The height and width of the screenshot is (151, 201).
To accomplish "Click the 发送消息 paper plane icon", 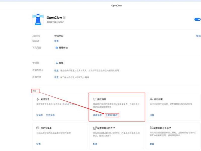I will [38, 99].
